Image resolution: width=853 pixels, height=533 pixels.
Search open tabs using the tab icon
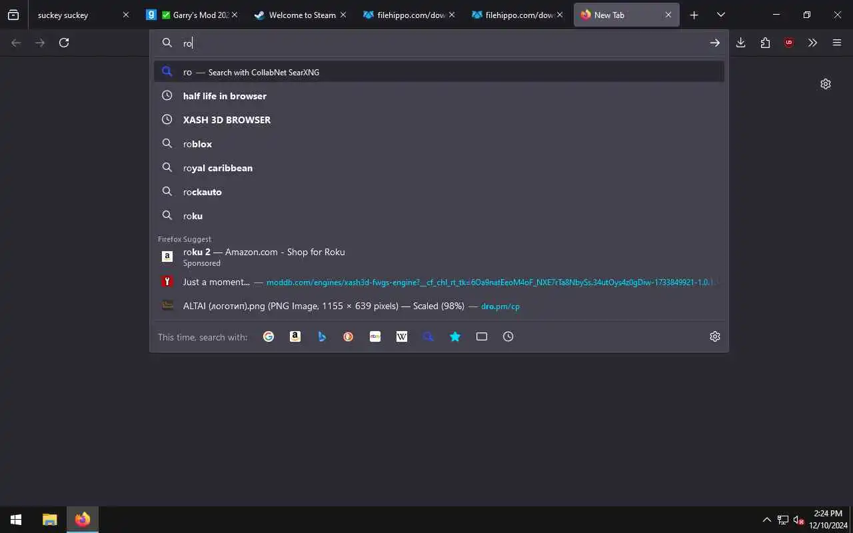coord(482,336)
